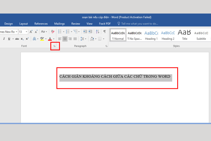Expand bullet library dropdown arrow
211x141 pixels.
[64, 32]
